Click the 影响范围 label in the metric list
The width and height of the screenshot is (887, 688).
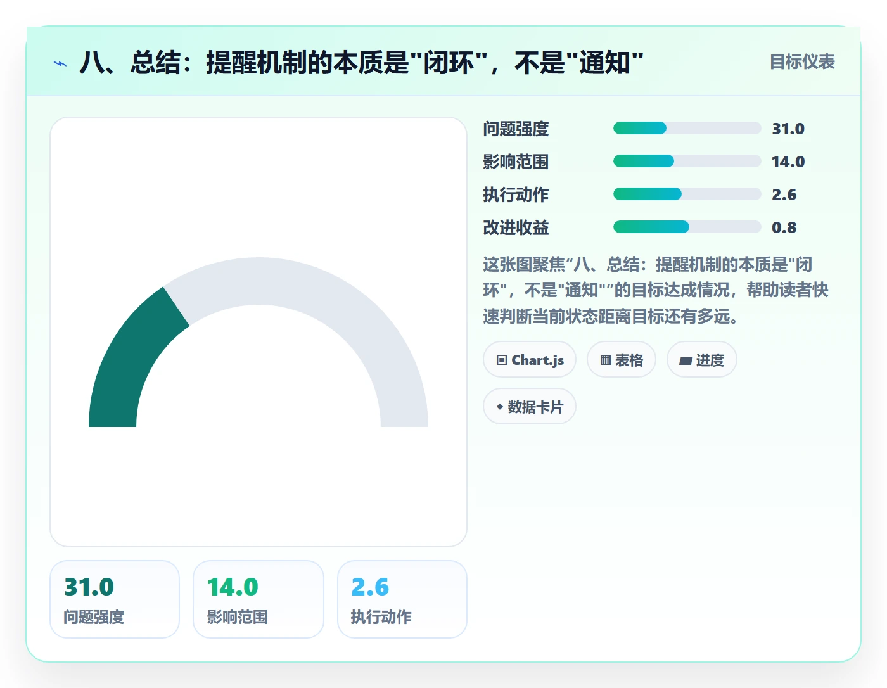tap(516, 162)
